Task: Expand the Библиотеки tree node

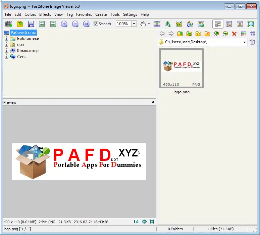Action: click(x=6, y=39)
